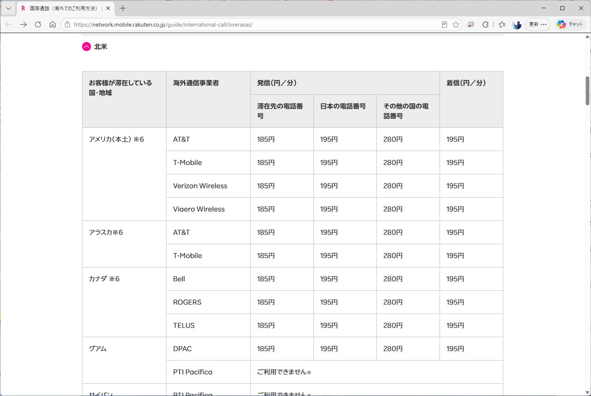Collapse the 北米 section chevron
This screenshot has width=591, height=396.
87,47
